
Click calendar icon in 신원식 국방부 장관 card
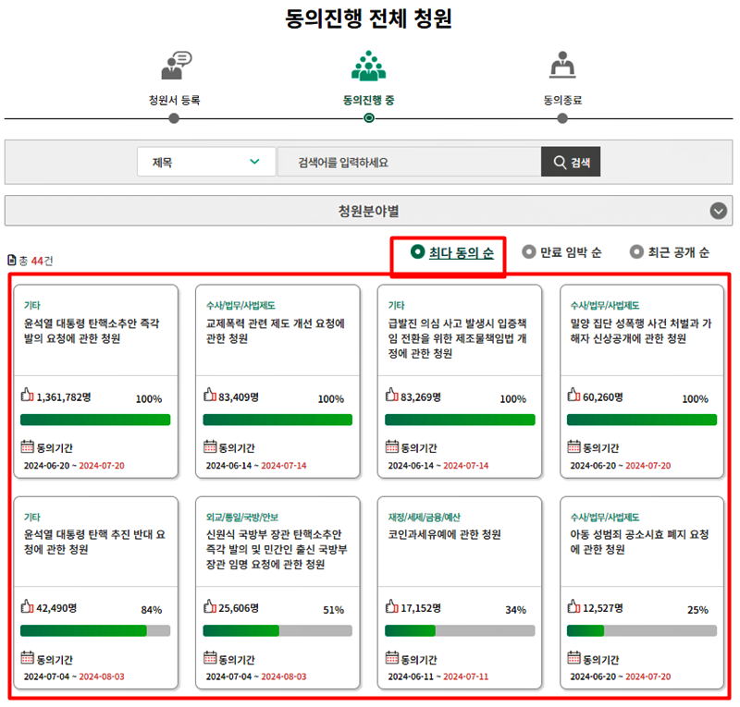[x=210, y=657]
